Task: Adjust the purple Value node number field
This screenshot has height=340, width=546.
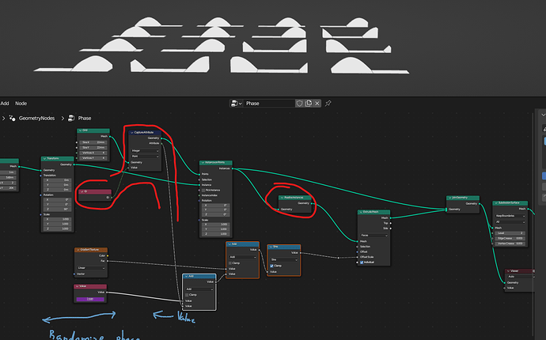Action: tap(90, 299)
